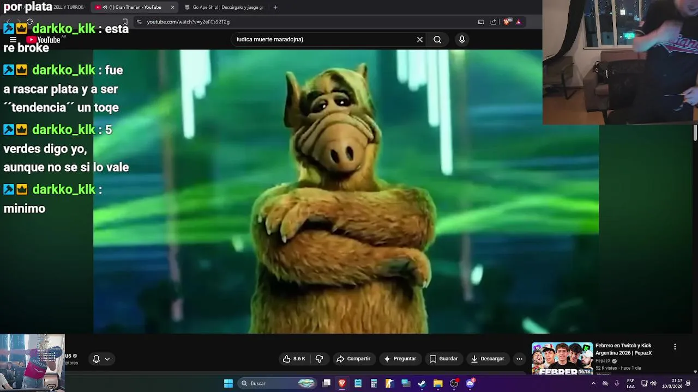This screenshot has height=392, width=698.
Task: Open Calculator from the taskbar
Action: click(x=374, y=383)
